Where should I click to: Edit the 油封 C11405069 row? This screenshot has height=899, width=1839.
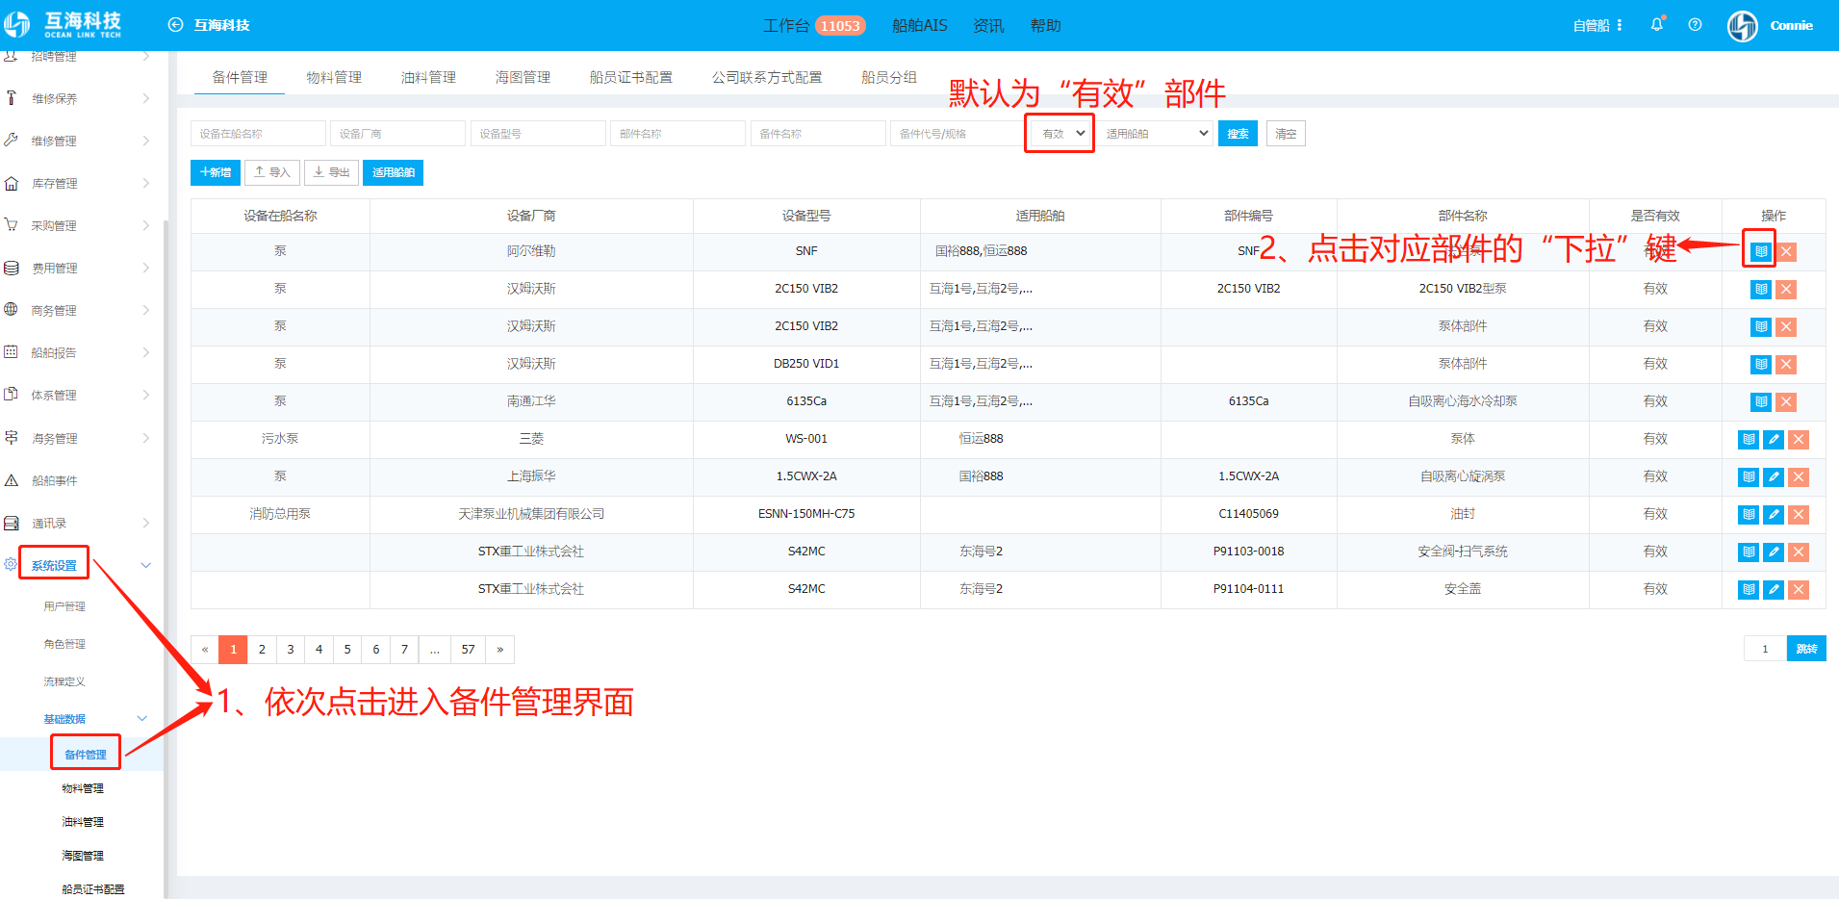click(1774, 514)
